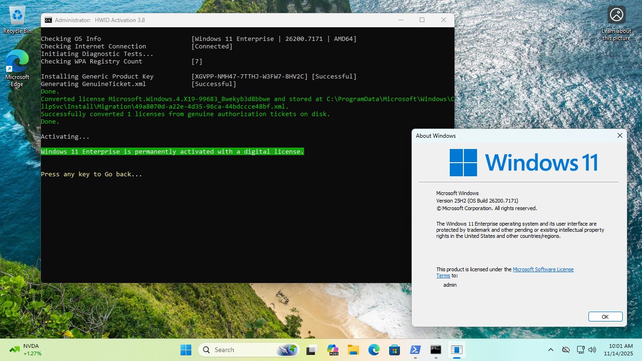Image resolution: width=642 pixels, height=361 pixels.
Task: Open File Explorer from the taskbar
Action: pyautogui.click(x=353, y=350)
